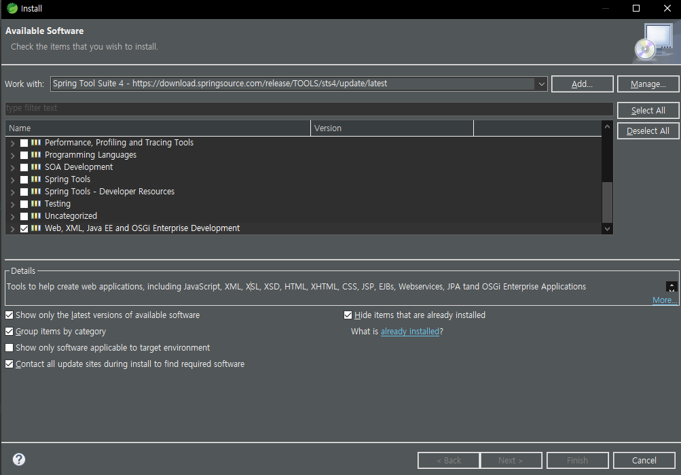The image size is (681, 475).
Task: Expand Web, XML, Java EE and OSGi node
Action: tap(13, 228)
